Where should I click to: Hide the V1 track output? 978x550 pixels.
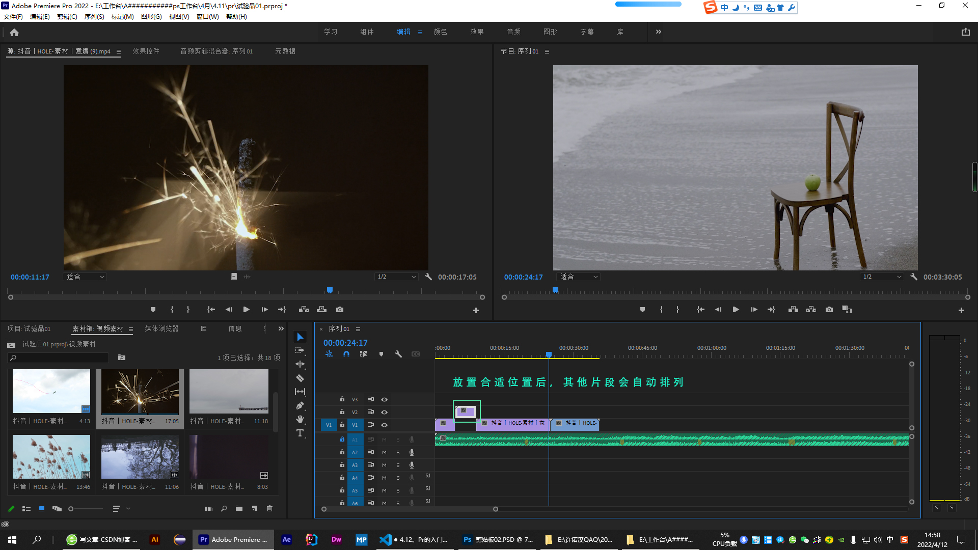click(x=385, y=425)
